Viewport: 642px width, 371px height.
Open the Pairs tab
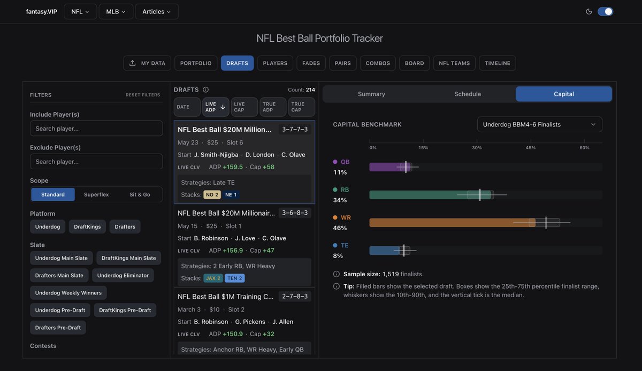[x=343, y=63]
